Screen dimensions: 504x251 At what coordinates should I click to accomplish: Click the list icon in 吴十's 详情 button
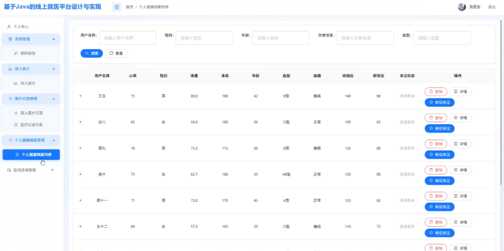[455, 170]
